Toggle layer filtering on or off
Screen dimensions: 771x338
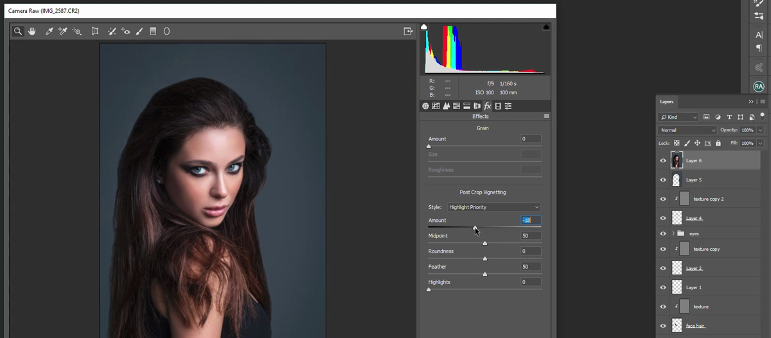coord(763,116)
